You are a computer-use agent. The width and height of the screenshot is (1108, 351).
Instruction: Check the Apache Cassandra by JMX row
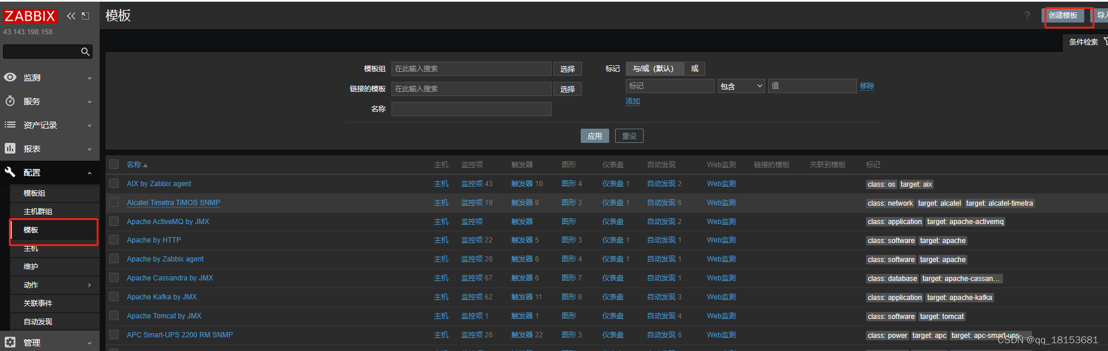pos(114,277)
